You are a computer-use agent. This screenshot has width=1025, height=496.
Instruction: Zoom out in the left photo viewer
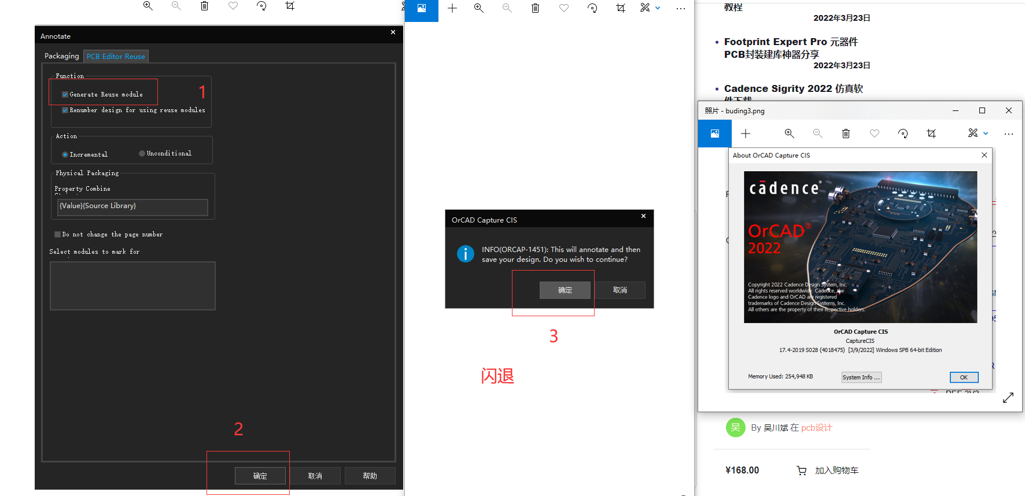pos(176,6)
